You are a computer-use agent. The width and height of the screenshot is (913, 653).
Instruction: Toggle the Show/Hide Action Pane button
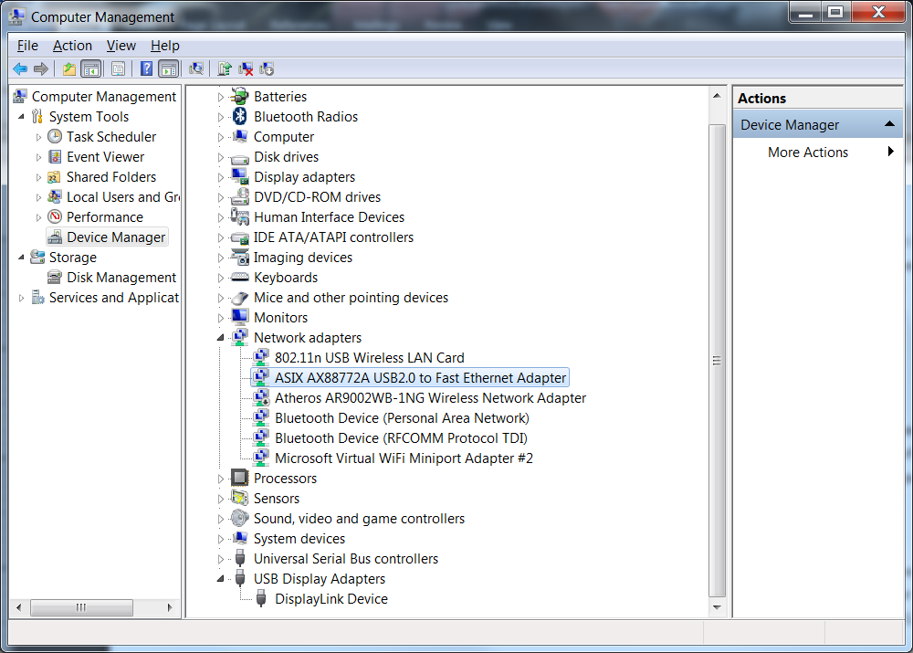pyautogui.click(x=168, y=69)
